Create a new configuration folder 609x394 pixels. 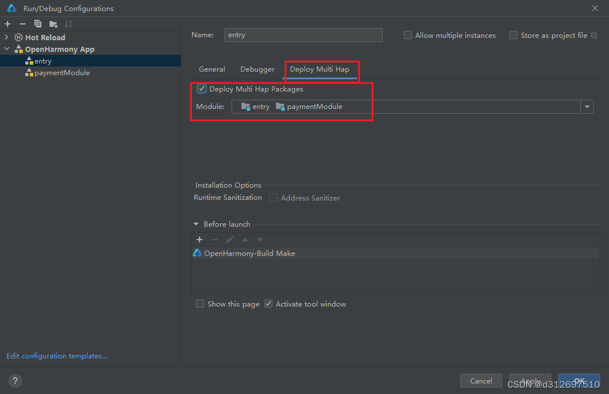(x=53, y=24)
